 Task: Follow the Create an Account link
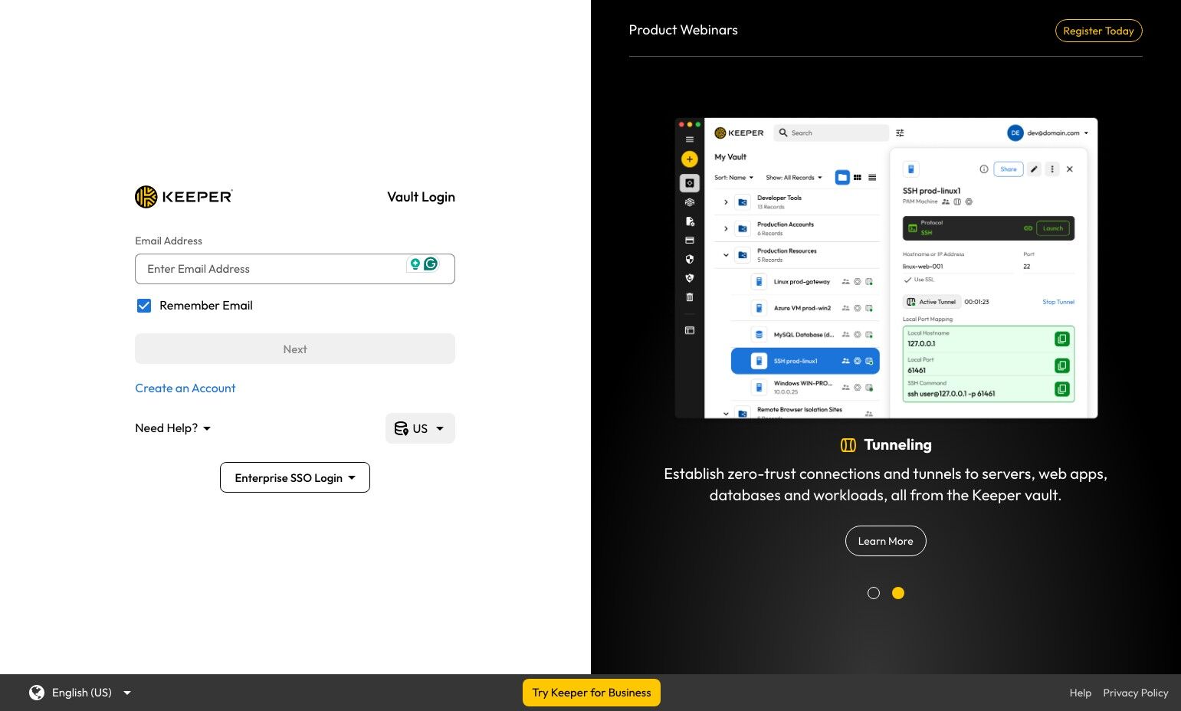(185, 388)
